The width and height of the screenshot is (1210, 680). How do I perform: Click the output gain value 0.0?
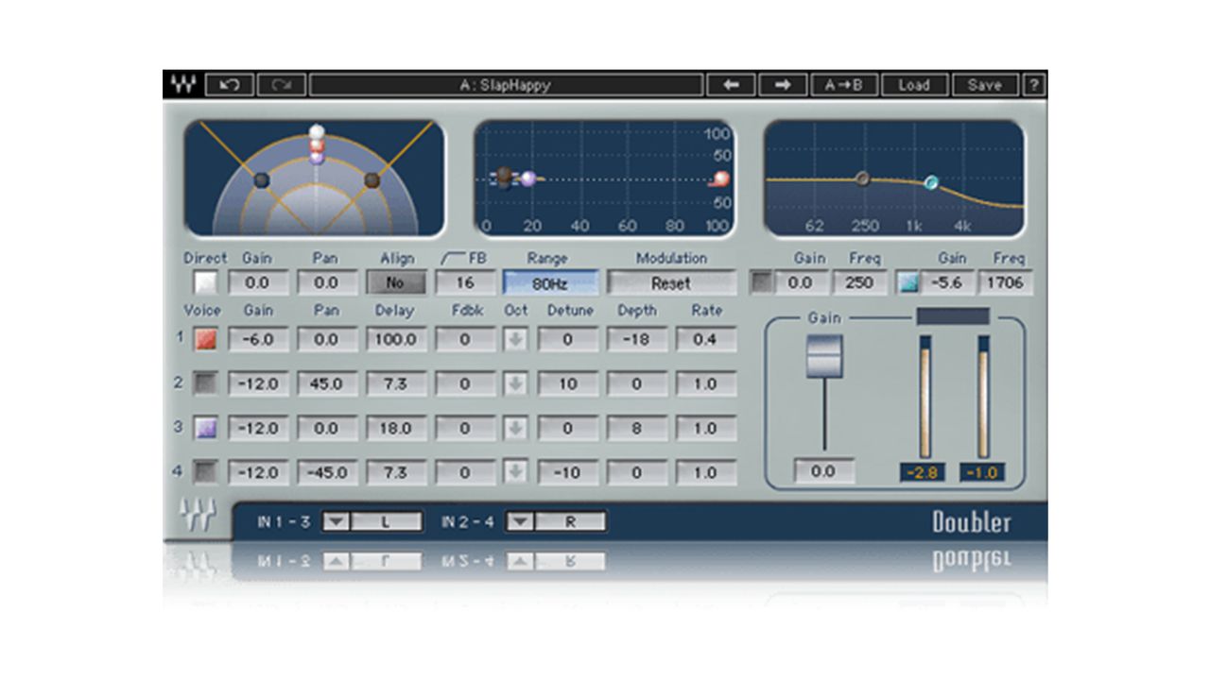point(824,470)
